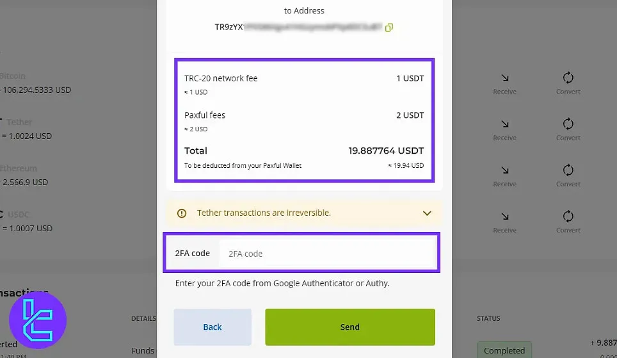Click the Send button
Image resolution: width=617 pixels, height=358 pixels.
[350, 327]
